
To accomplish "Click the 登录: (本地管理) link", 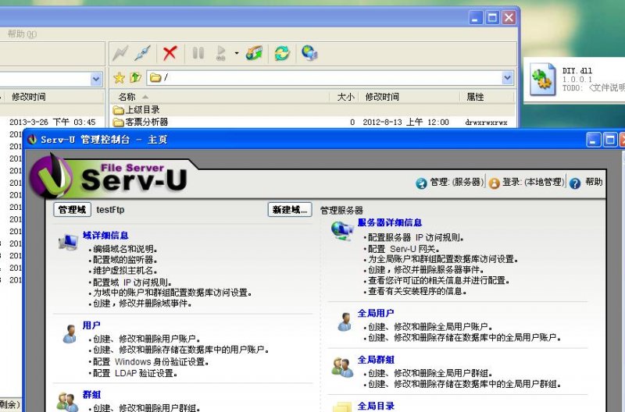I will tap(534, 183).
